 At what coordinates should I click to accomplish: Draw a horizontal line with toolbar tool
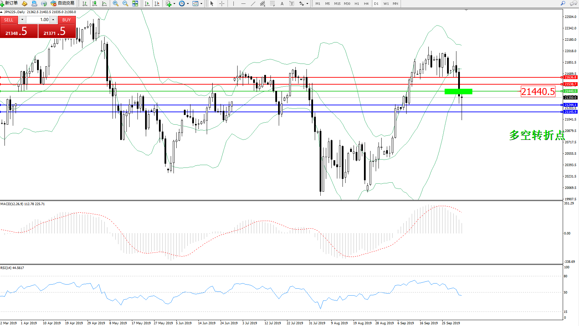click(x=243, y=3)
